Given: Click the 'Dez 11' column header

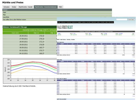Looking at the screenshot, I should pos(36,33).
